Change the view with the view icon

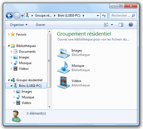pos(106,25)
